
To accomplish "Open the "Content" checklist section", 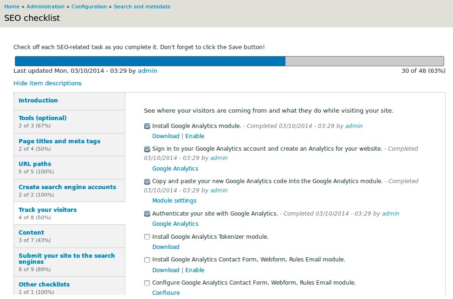I will point(32,232).
